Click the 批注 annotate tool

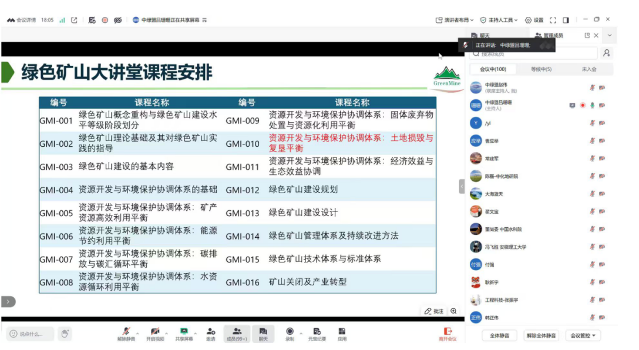tap(433, 311)
